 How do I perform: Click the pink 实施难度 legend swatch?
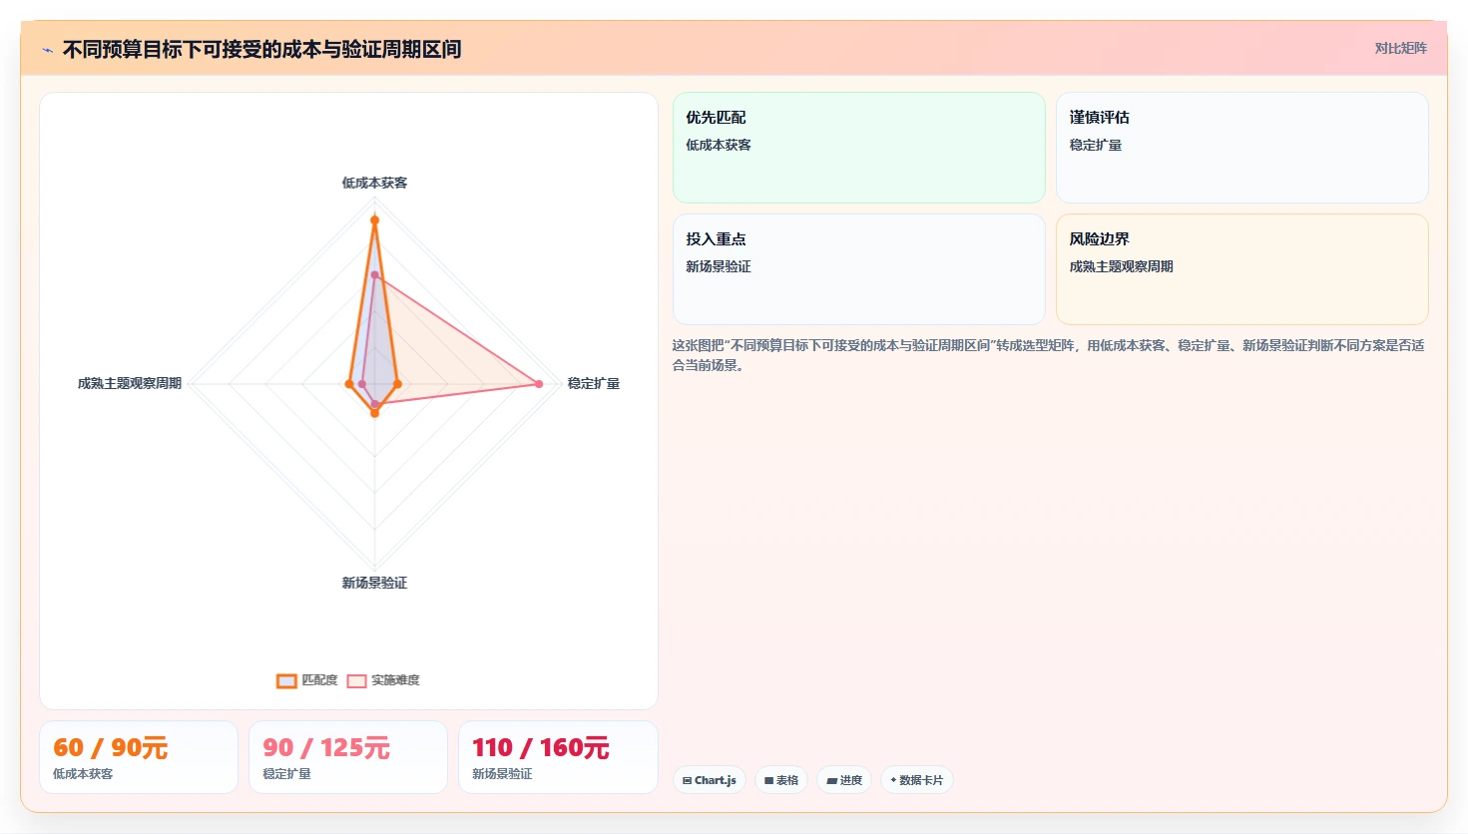tap(356, 680)
